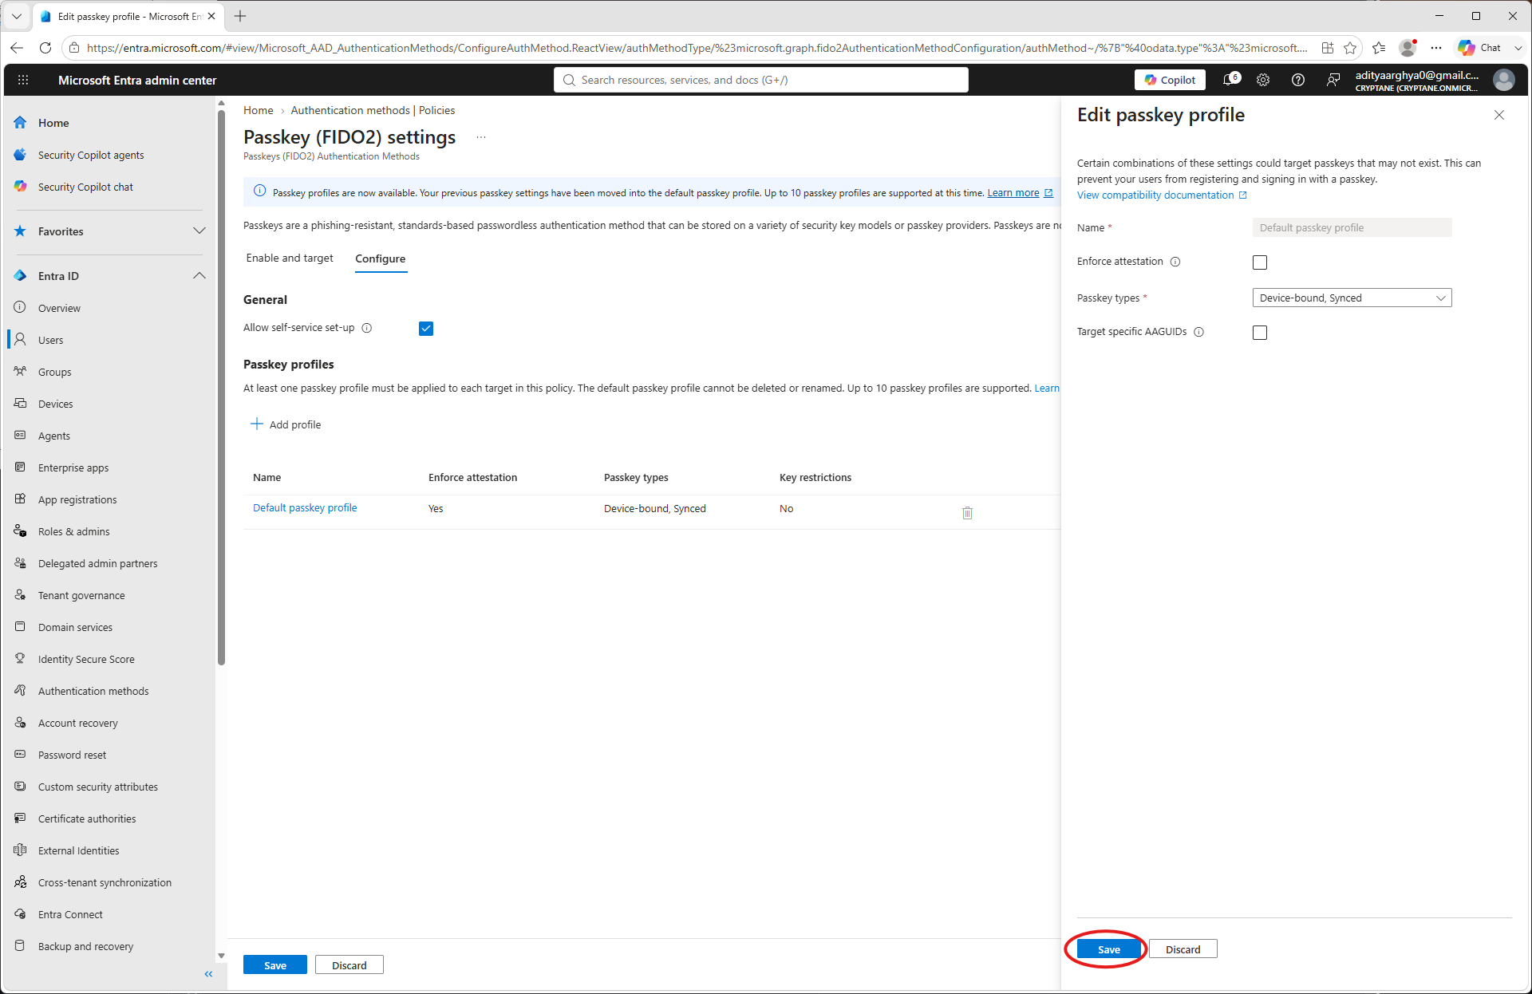Open External Identities in sidebar

[x=78, y=850]
